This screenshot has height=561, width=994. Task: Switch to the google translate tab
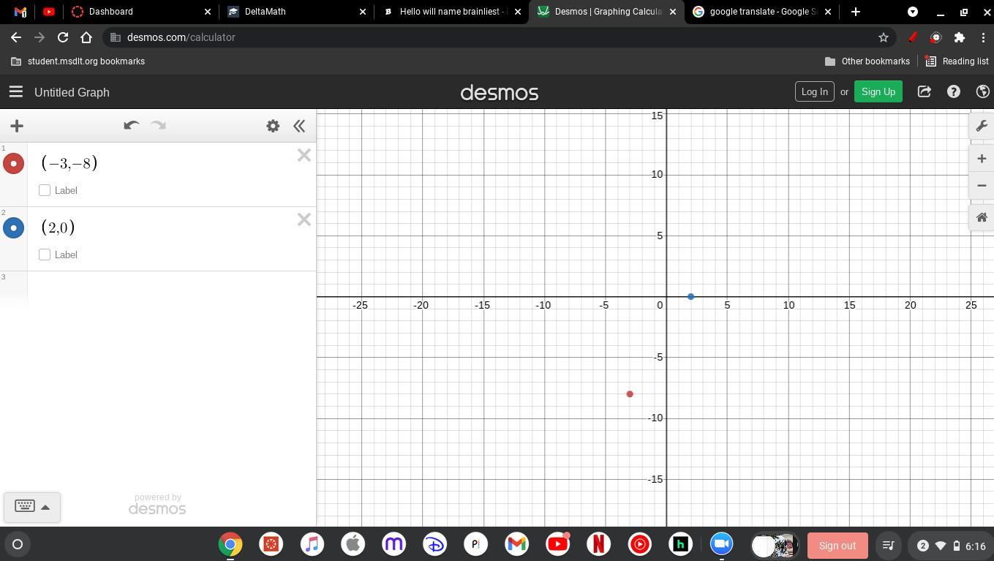(x=761, y=12)
